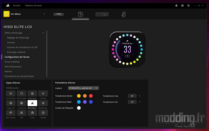This screenshot has height=131, width=209.
Task: Select the mouse device icon
Action: point(124,14)
